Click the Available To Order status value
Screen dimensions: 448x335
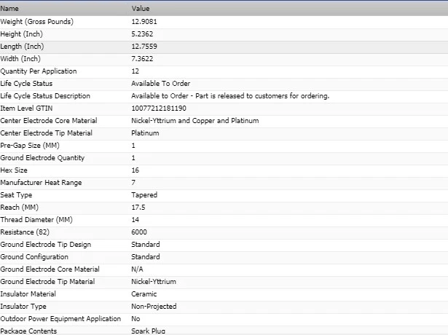click(160, 84)
